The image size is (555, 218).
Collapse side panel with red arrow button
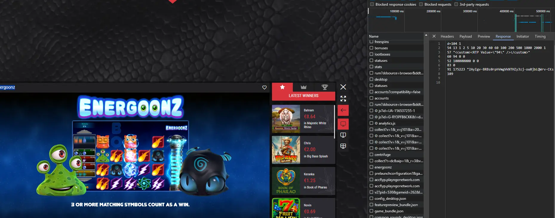pyautogui.click(x=343, y=110)
